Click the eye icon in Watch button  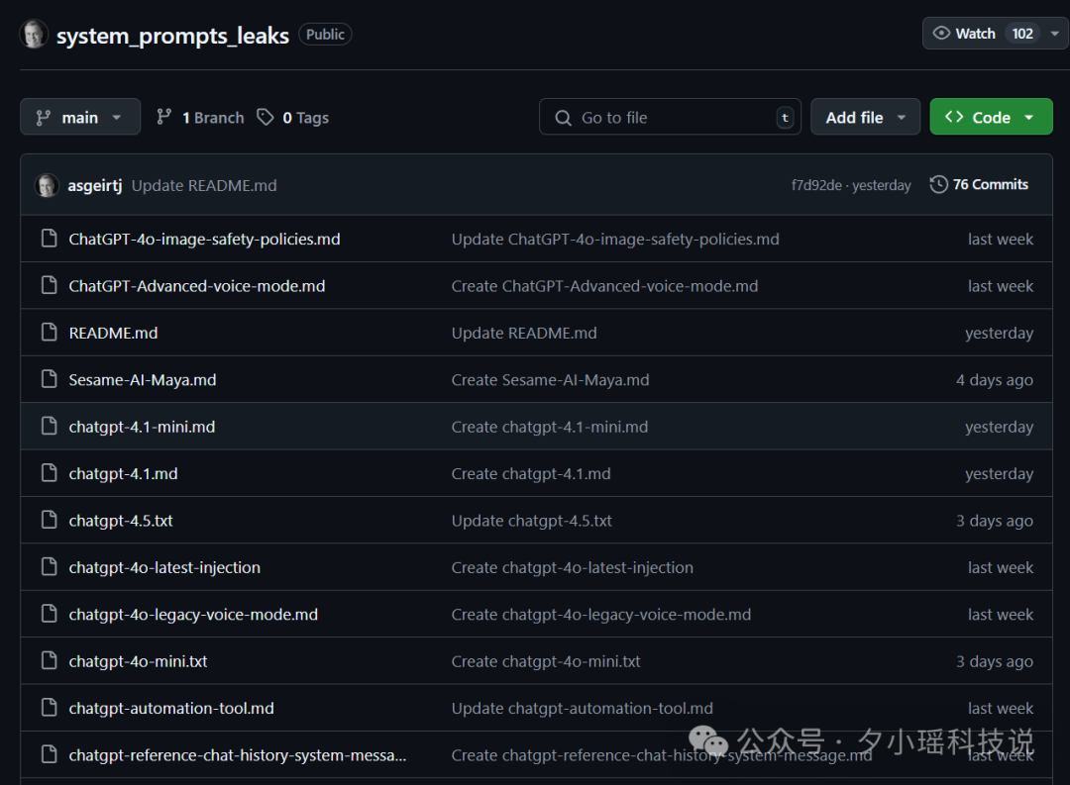click(x=941, y=33)
